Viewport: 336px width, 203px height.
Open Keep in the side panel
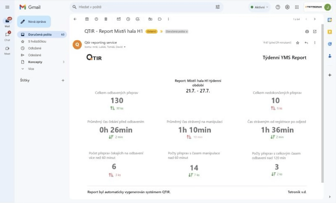330,32
